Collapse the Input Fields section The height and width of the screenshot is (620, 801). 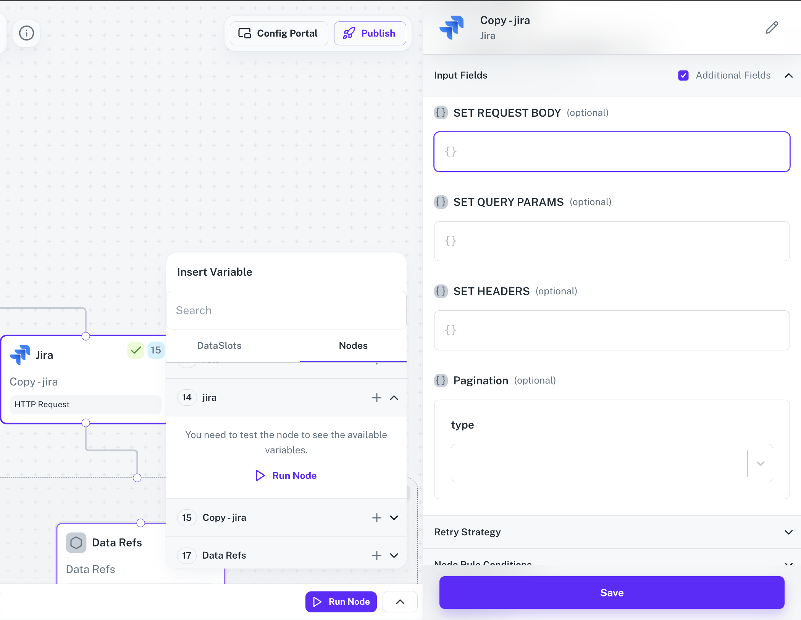788,75
